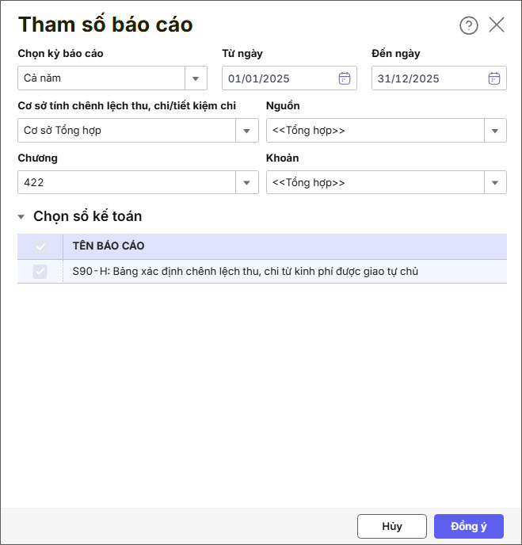Click the Hủy button
Screen dimensions: 522x545
point(392,526)
